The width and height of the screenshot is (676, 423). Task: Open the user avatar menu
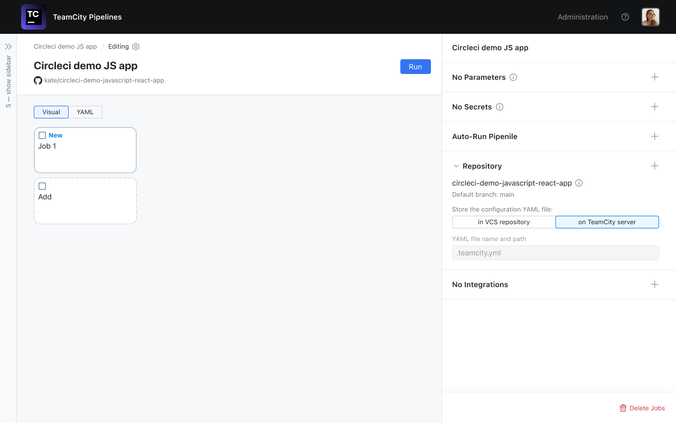651,17
